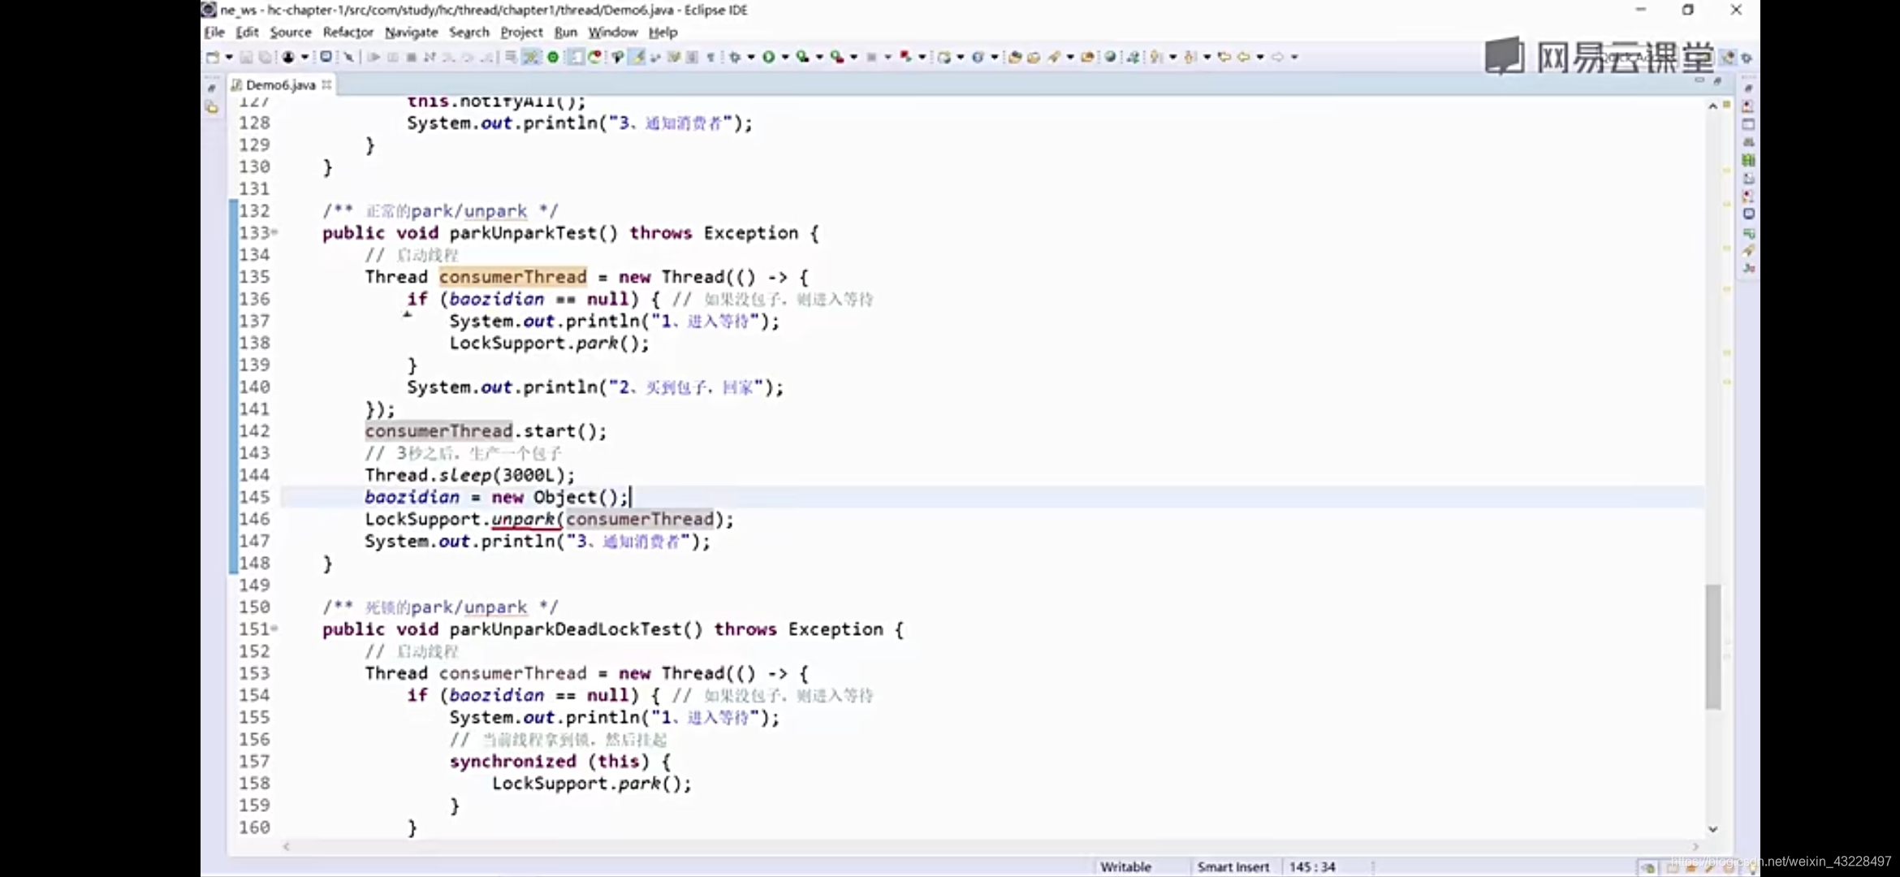Click the Search flashlight toolbar icon
This screenshot has height=877, width=1900.
1054,57
